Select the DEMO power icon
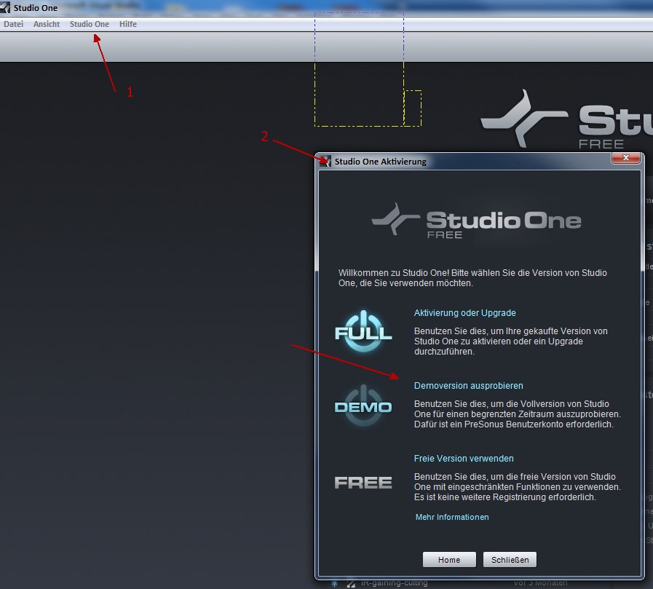The width and height of the screenshot is (653, 589). (x=363, y=406)
